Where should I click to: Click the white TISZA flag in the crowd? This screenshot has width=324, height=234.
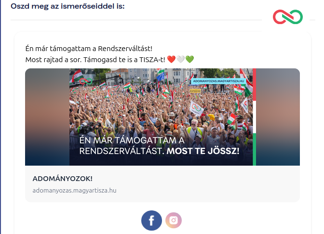pos(196,108)
